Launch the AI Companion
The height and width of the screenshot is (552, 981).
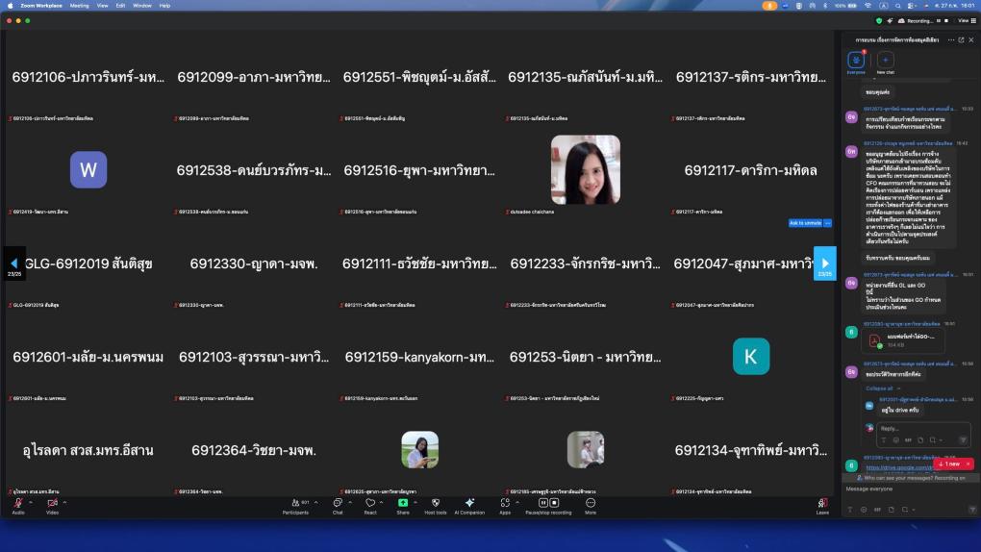[469, 503]
